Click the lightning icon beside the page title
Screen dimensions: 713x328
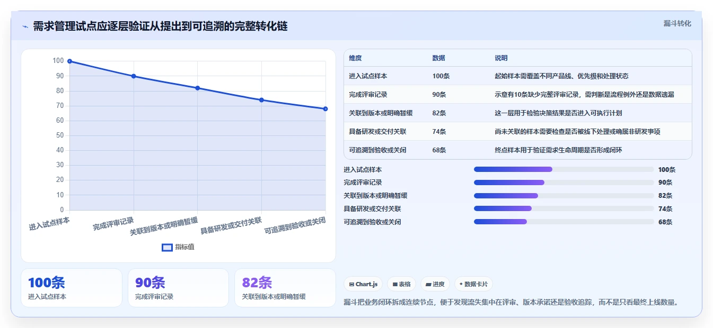[25, 26]
